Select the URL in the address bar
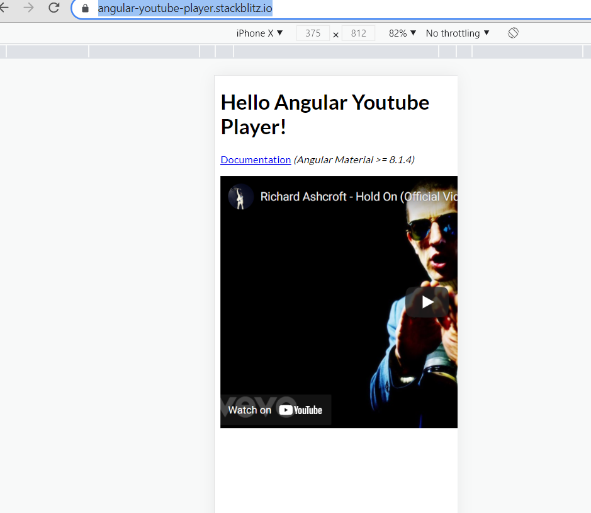The image size is (591, 513). click(184, 9)
